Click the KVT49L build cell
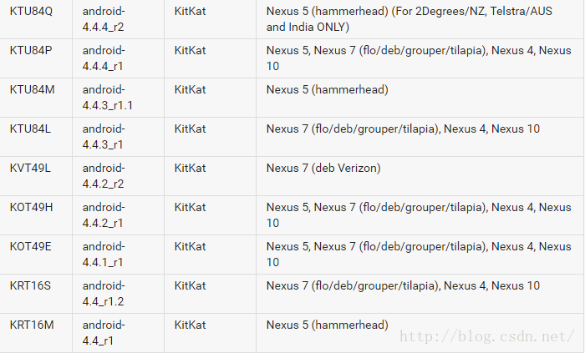Screen dimensions: 585x353 pos(30,168)
